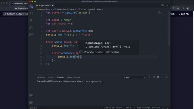The width and height of the screenshot is (194, 109).
Task: Split the terminal panel
Action: click(x=154, y=77)
